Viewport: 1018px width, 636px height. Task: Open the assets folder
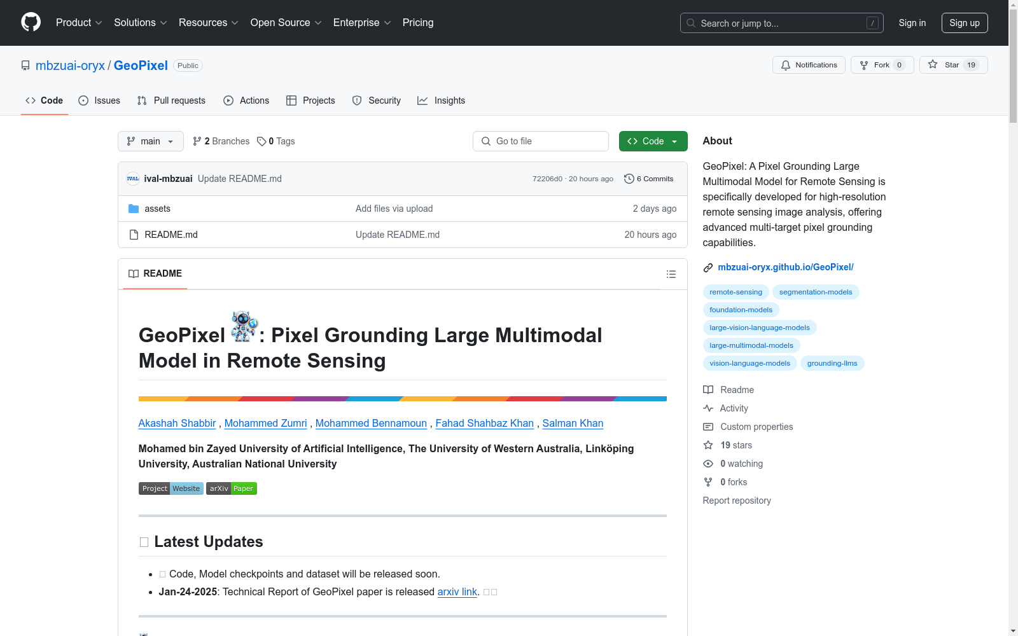[157, 209]
